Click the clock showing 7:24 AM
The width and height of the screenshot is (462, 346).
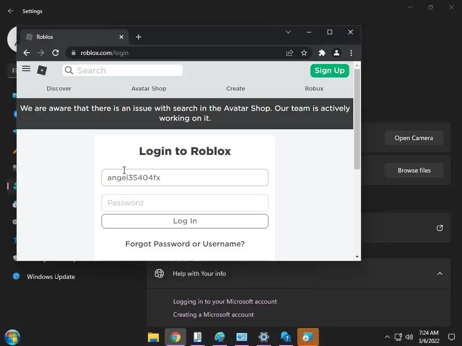pyautogui.click(x=429, y=333)
